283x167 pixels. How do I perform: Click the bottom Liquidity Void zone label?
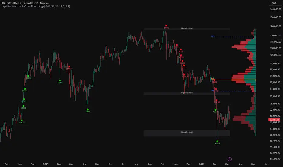click(x=187, y=132)
